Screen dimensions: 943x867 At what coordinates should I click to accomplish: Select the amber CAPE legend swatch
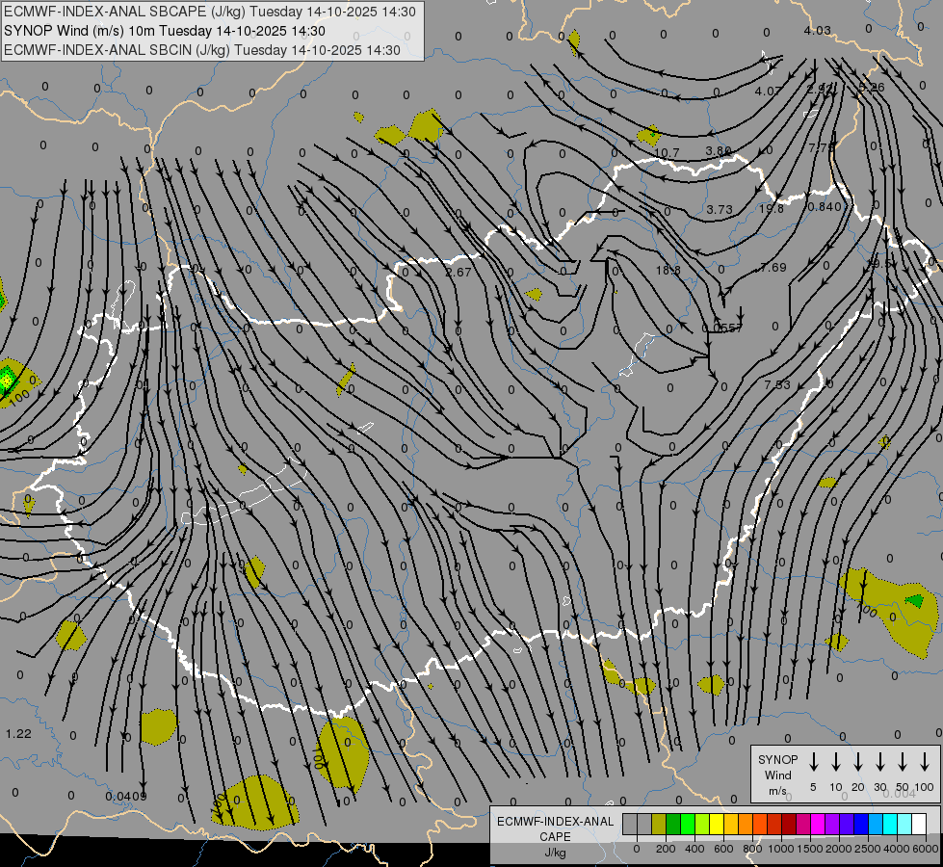[x=731, y=825]
